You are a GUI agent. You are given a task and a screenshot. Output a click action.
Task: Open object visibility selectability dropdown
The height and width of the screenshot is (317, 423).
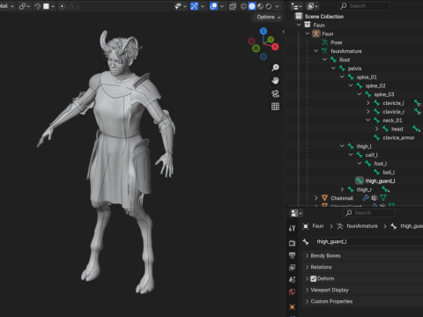181,6
